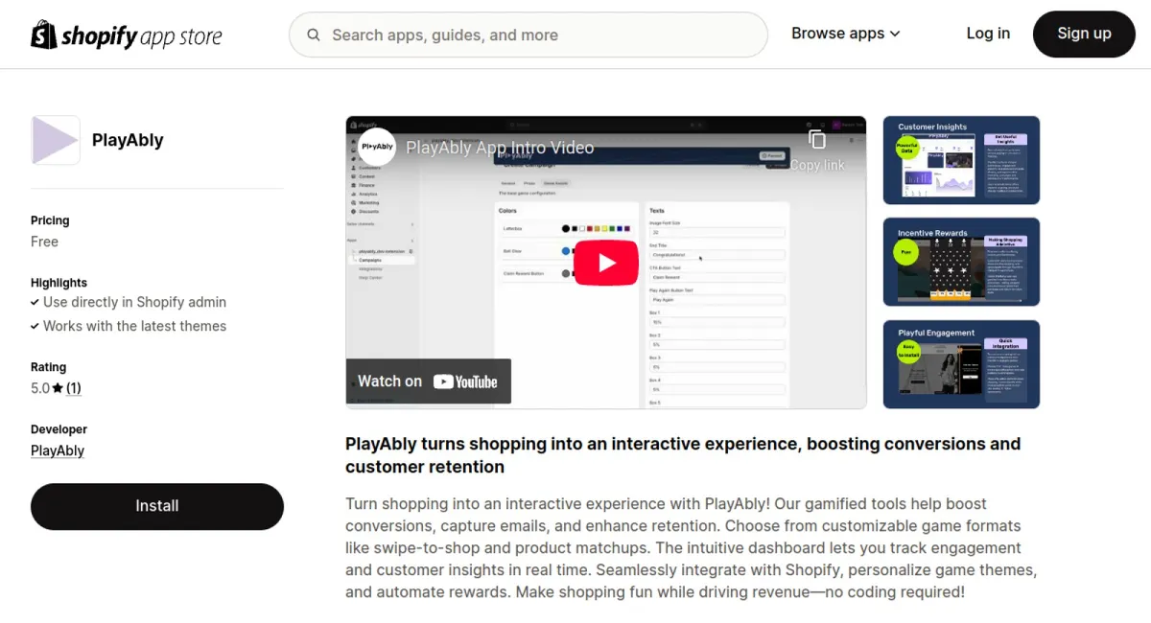Screen dimensions: 1151x623
Task: Open the PlayAbly App Intro Video title
Action: click(x=500, y=148)
